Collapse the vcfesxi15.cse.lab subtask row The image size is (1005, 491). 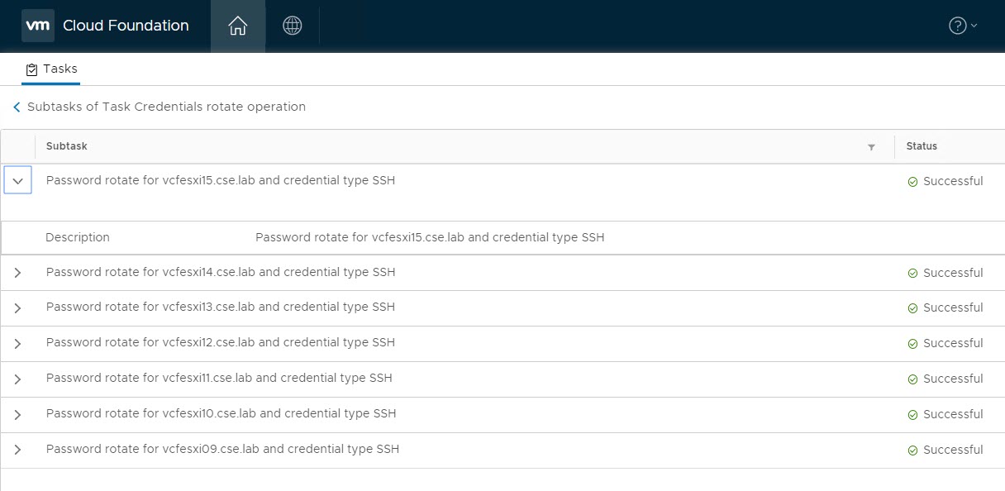coord(18,180)
